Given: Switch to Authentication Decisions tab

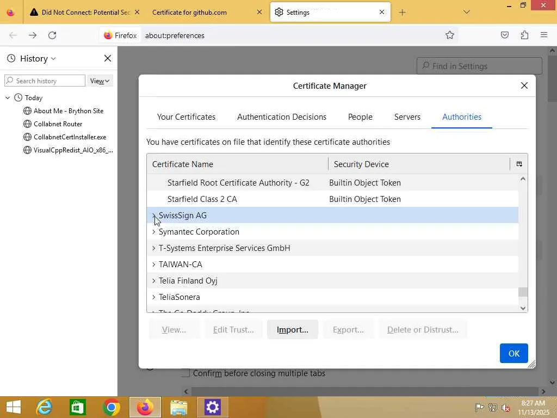Looking at the screenshot, I should (x=282, y=117).
